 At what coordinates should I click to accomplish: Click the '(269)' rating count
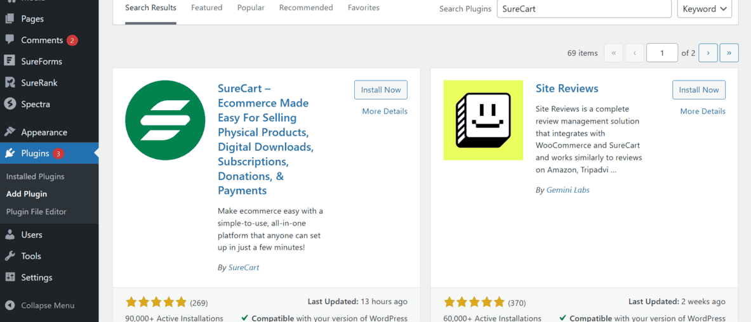click(199, 303)
